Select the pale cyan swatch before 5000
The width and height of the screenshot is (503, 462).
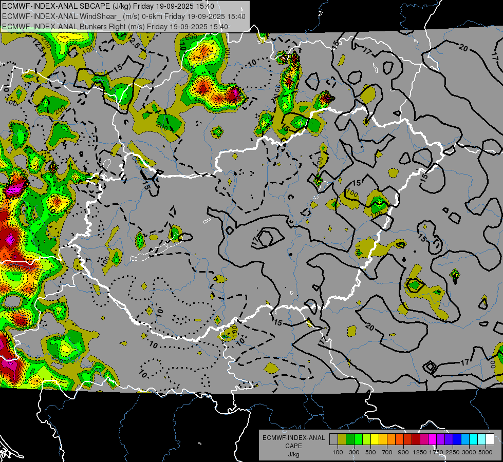[x=482, y=439]
